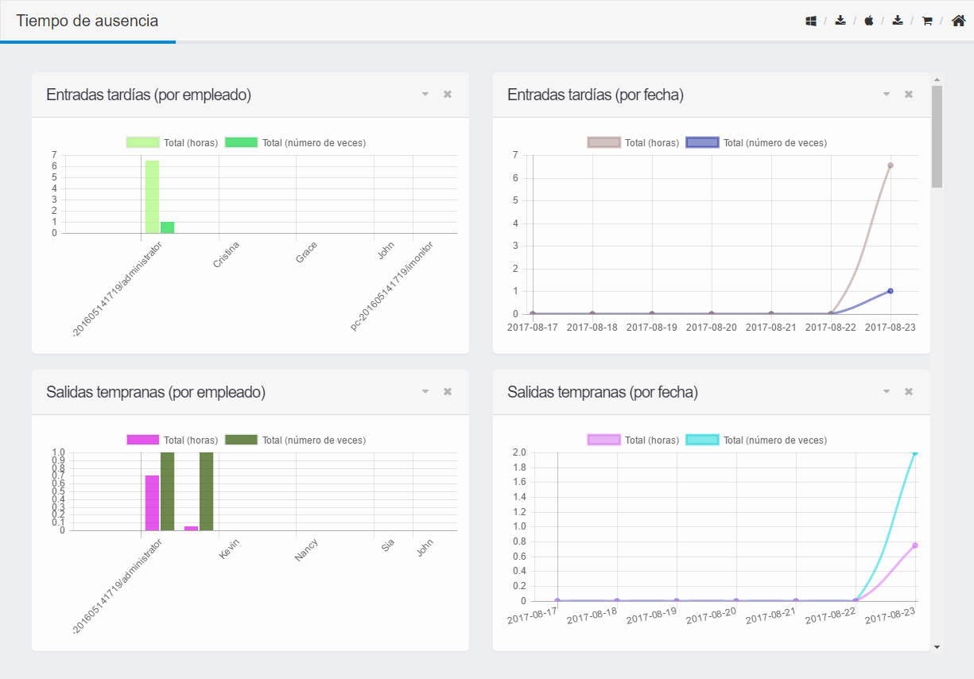This screenshot has height=679, width=974.
Task: Click the download icon next to Windows logo
Action: click(x=840, y=21)
